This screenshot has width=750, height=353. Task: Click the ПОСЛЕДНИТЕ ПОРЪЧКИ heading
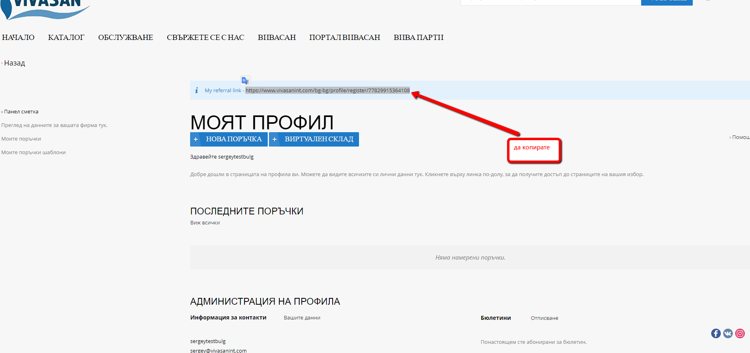coord(247,211)
